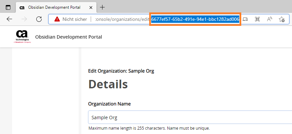Click the CA Technologies logo
The width and height of the screenshot is (292, 134).
pos(23,37)
